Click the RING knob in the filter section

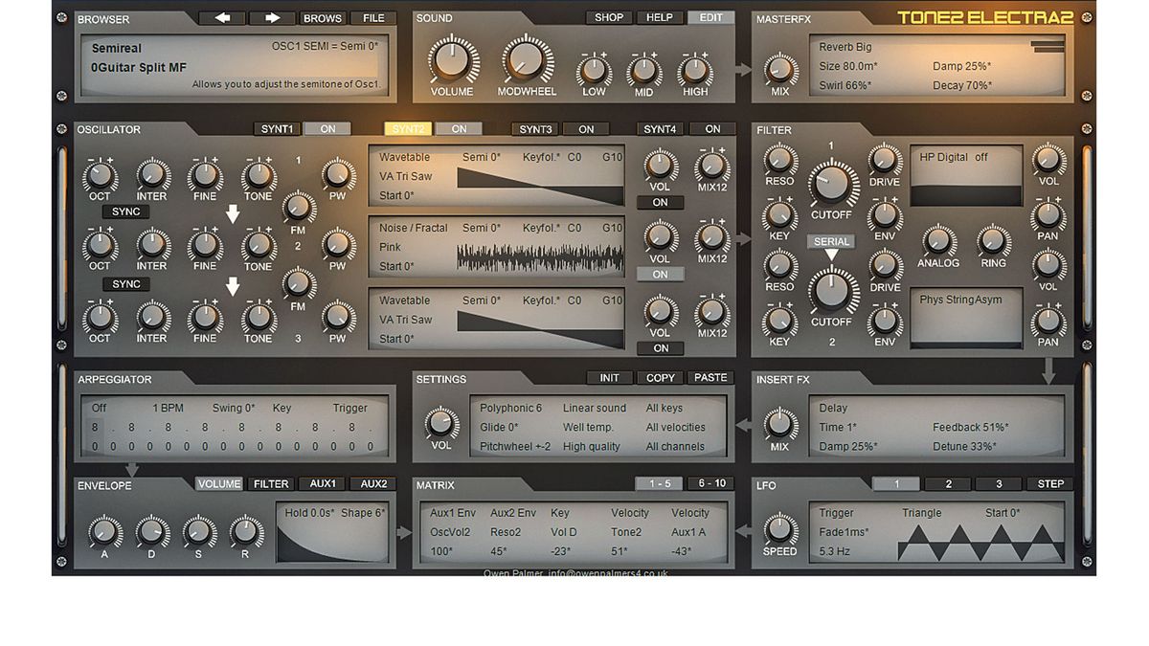(x=993, y=239)
